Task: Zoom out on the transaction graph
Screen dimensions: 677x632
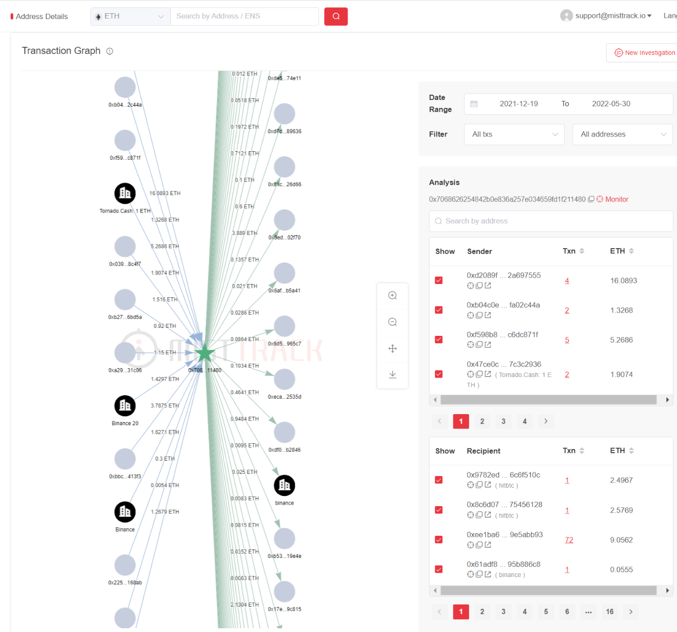Action: point(392,322)
